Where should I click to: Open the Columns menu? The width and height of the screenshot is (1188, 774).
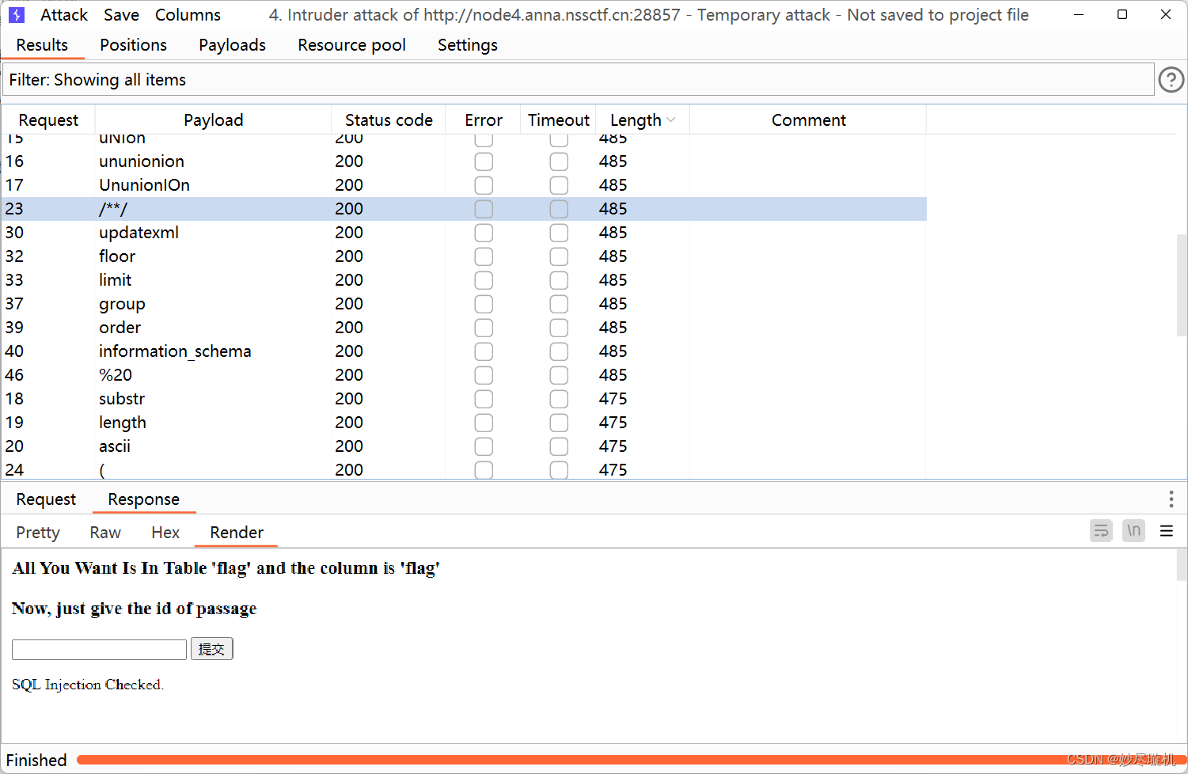188,15
